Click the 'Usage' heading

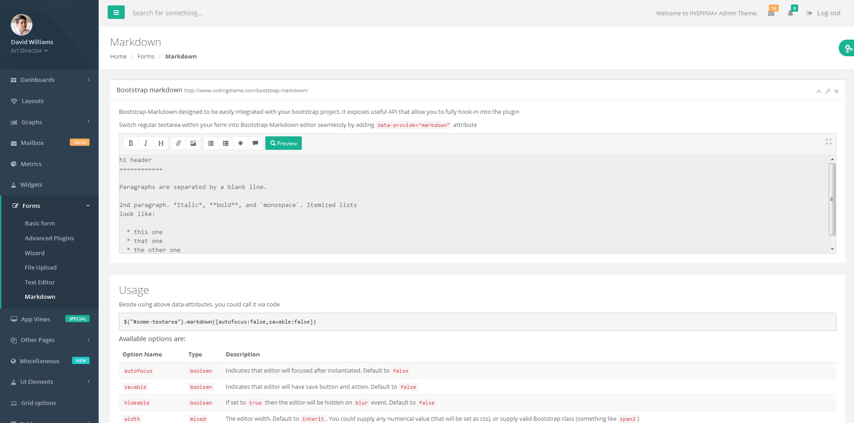pos(134,290)
